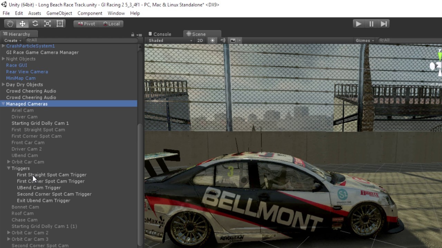Toggle scene effects image icon
The image size is (442, 248).
tap(233, 40)
